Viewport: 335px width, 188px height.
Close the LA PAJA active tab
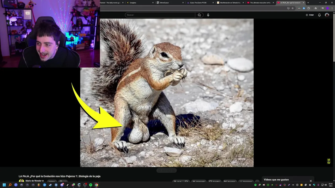[x=304, y=3]
